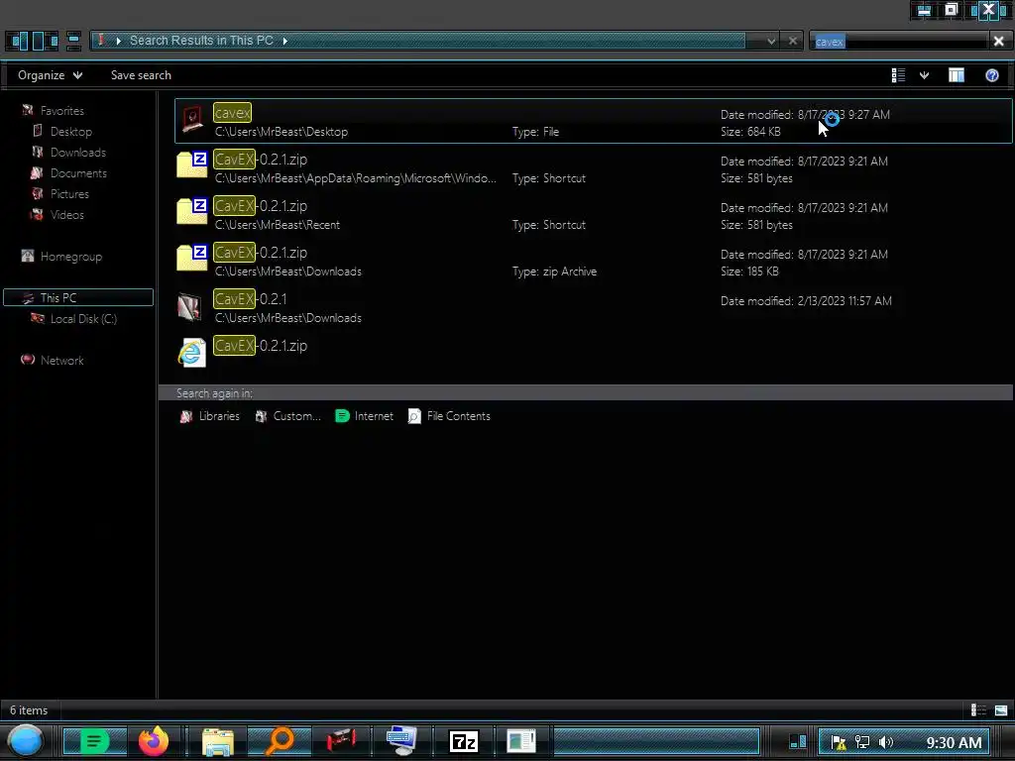This screenshot has width=1015, height=761.
Task: Click the Action Center flag tray icon
Action: pyautogui.click(x=839, y=742)
